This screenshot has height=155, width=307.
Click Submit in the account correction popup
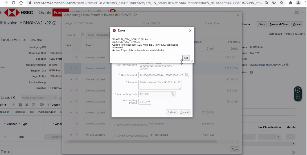coord(172,112)
